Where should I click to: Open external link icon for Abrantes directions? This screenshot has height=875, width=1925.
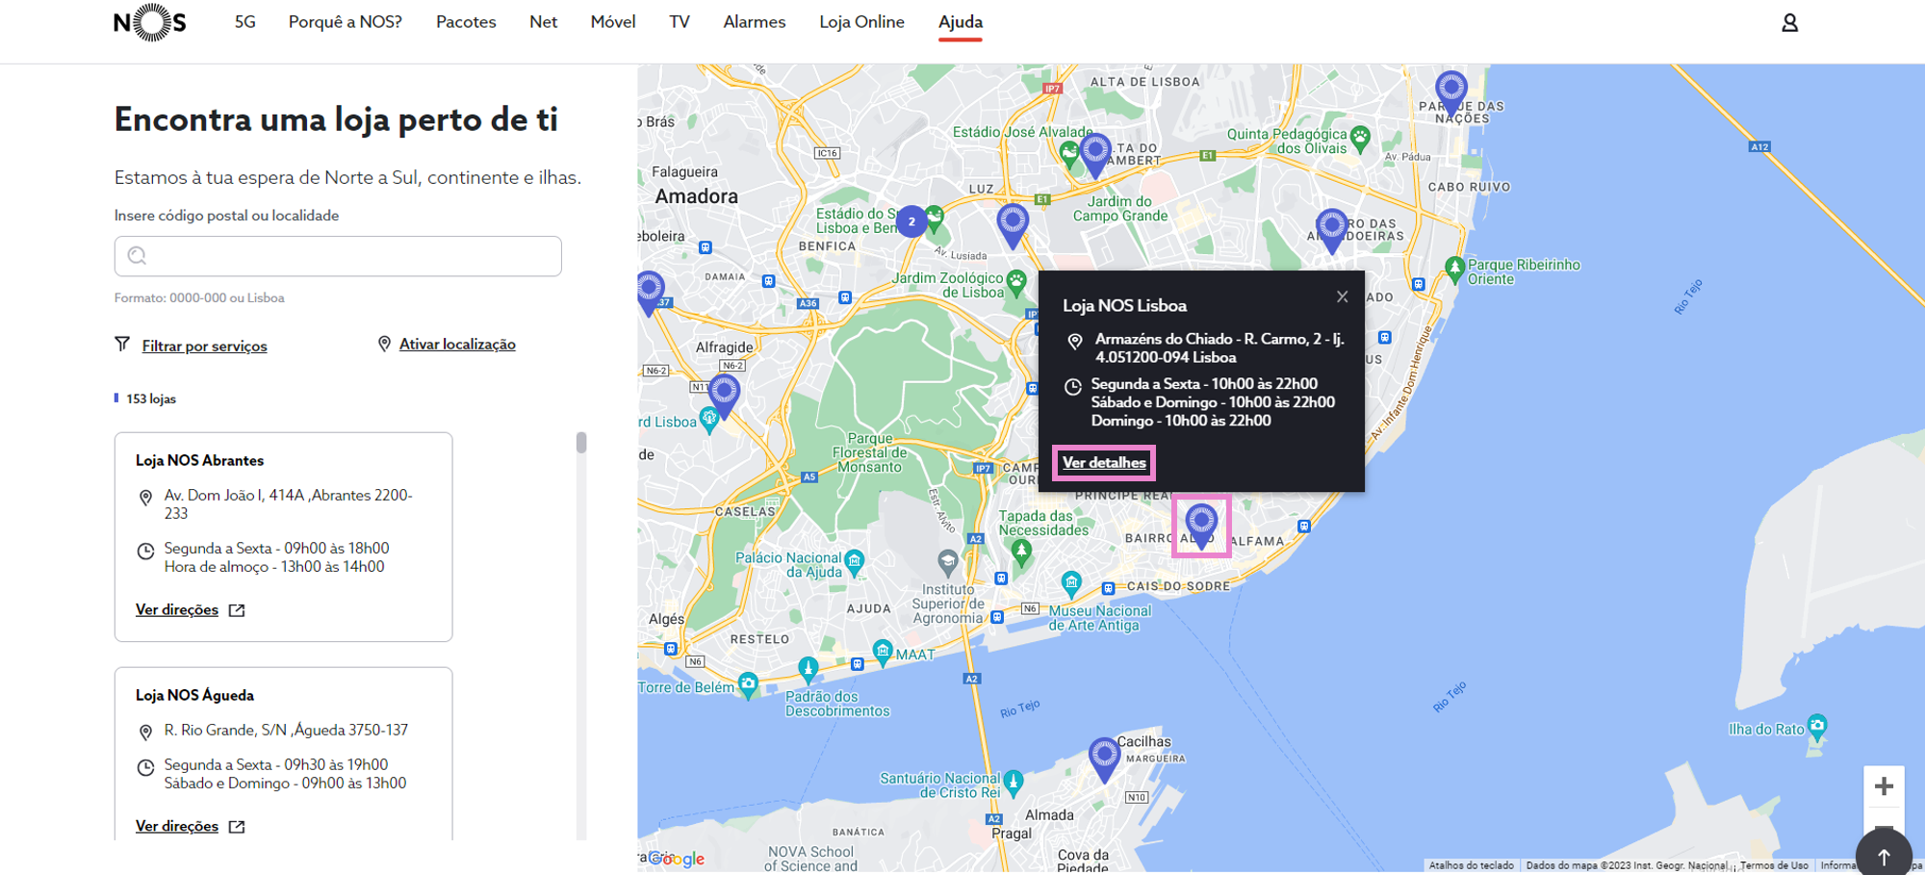coord(237,610)
